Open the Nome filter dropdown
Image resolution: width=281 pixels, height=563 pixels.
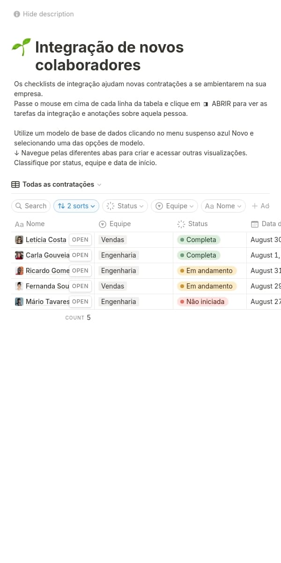point(223,206)
